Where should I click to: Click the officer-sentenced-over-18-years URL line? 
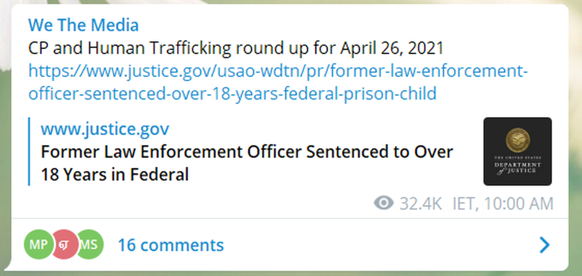(x=232, y=94)
